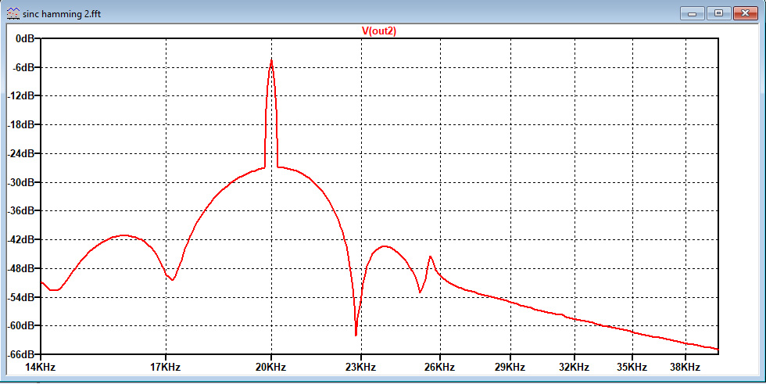The height and width of the screenshot is (384, 766).
Task: Click the -30dB vertical axis label
Action: (x=21, y=182)
